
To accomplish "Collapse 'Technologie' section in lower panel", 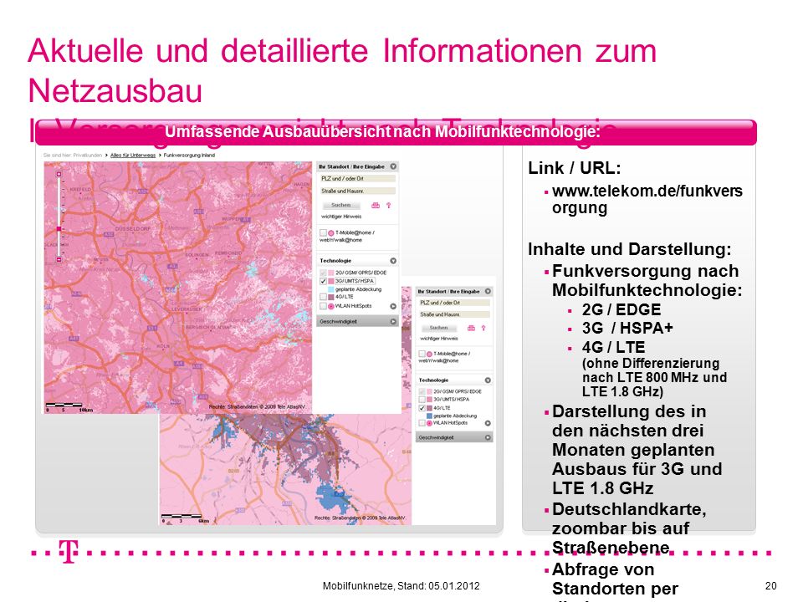I will point(488,380).
